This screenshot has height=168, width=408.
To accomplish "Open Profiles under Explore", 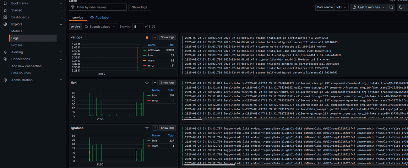I will [x=17, y=45].
